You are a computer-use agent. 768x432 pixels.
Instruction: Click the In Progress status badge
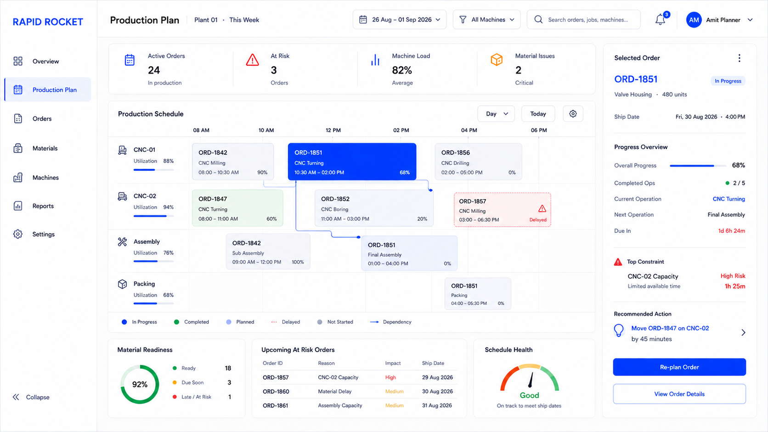click(728, 81)
